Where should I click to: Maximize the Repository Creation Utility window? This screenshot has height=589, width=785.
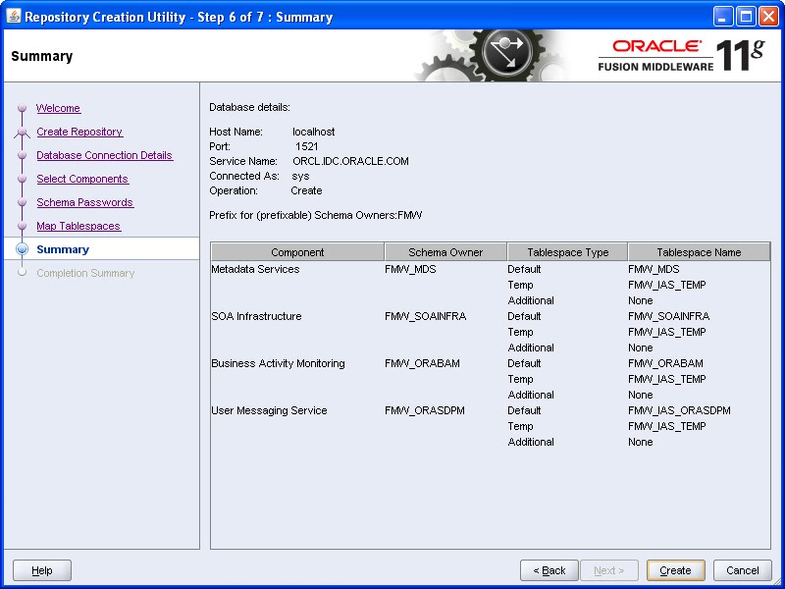pos(746,17)
